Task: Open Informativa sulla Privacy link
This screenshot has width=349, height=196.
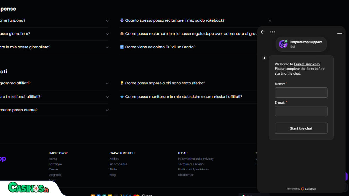Action: tap(196, 159)
